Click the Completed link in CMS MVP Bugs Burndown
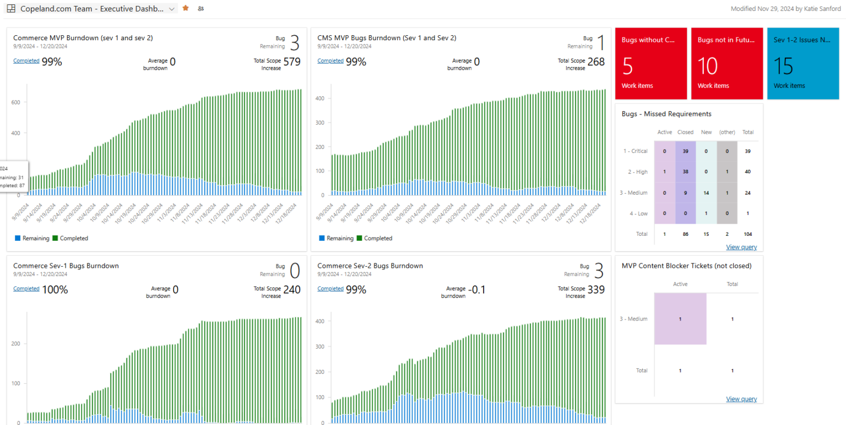Viewport: 846px width, 425px height. pyautogui.click(x=330, y=60)
